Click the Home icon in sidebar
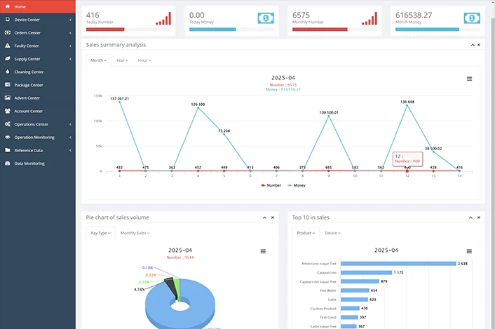Screen dimensions: 495x329 [x=7, y=6]
